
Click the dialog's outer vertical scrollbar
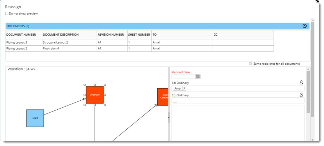coord(312,70)
